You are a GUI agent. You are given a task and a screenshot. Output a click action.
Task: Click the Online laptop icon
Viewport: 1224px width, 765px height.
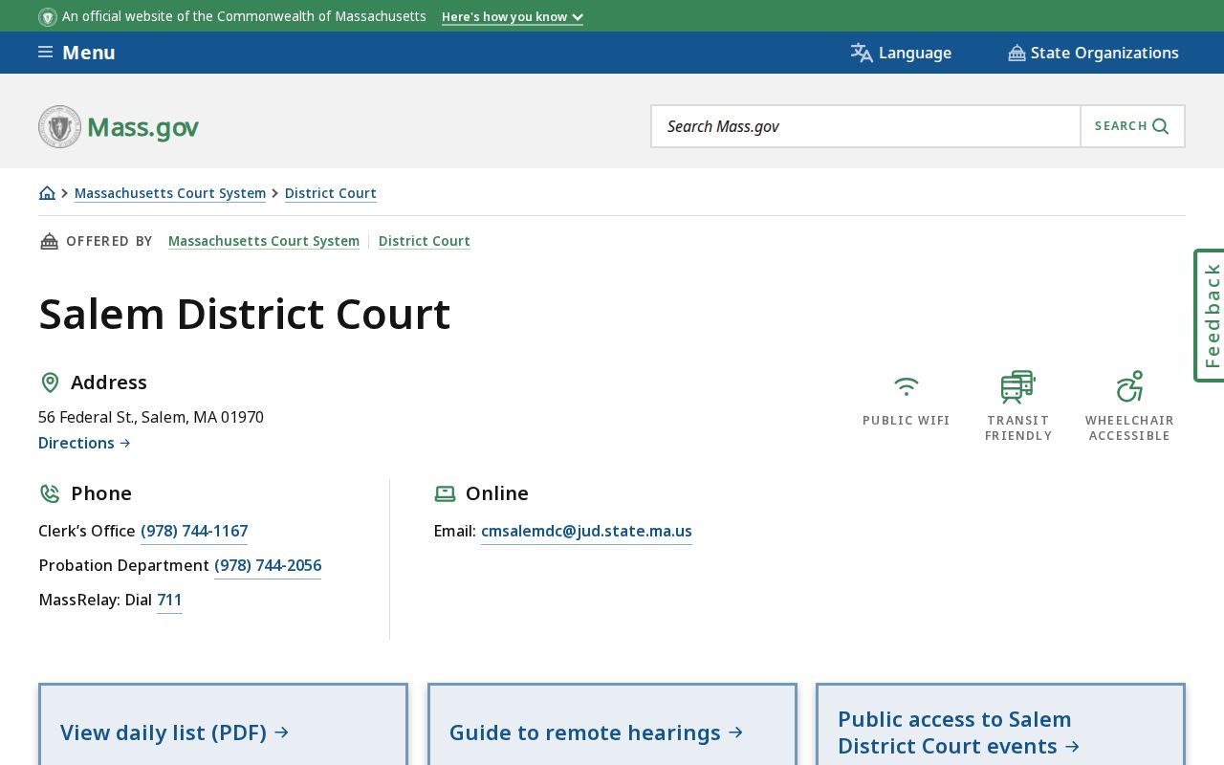445,493
